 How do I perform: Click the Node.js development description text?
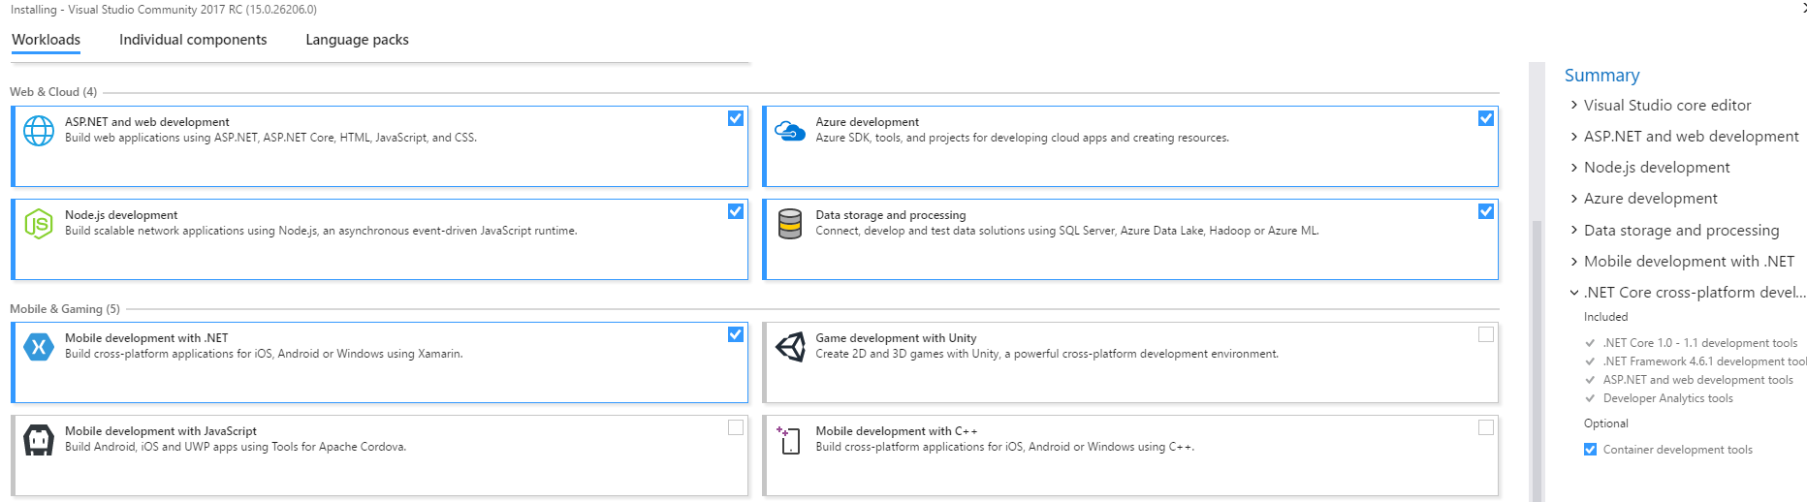click(321, 231)
